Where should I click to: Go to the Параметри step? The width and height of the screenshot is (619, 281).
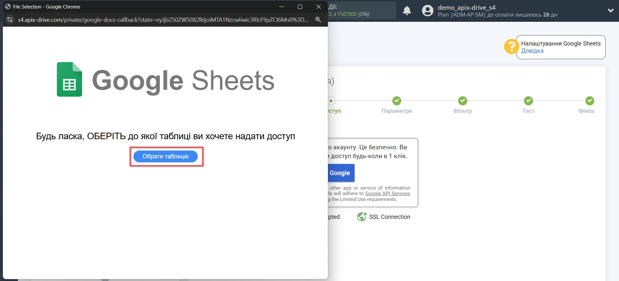(397, 111)
